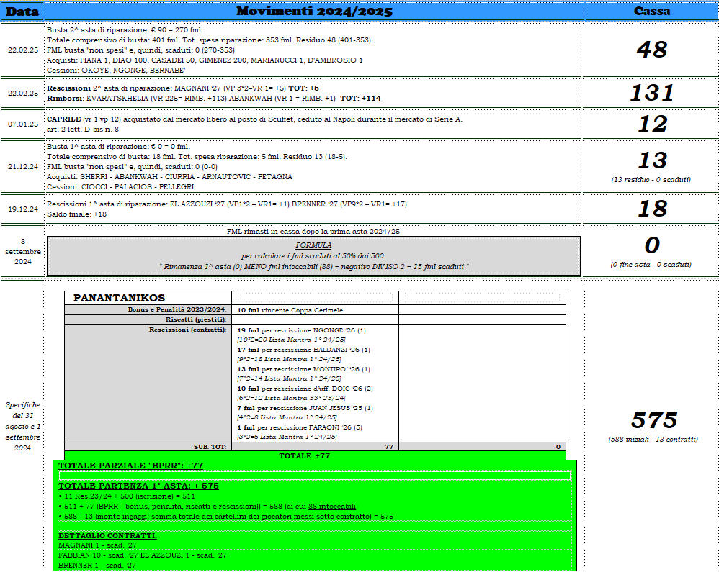Select the Cassa value 48
The width and height of the screenshot is (719, 572).
[651, 50]
